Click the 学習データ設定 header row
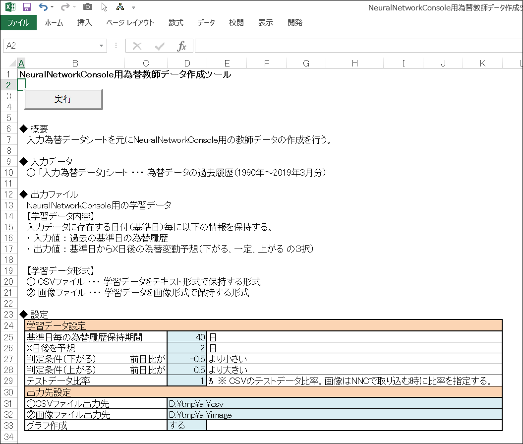The width and height of the screenshot is (523, 444). [264, 325]
